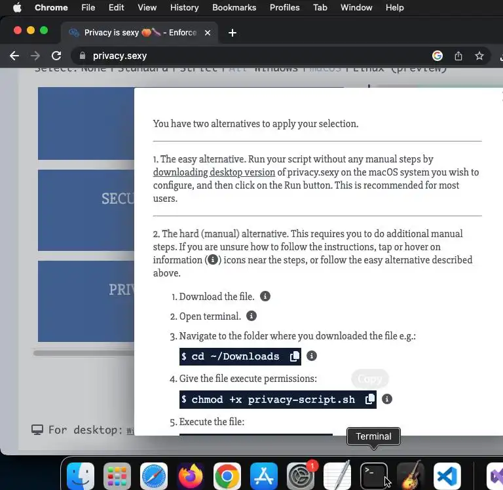Screen dimensions: 503x490
Task: Click the SECU category card behind dialog
Action: 86,210
